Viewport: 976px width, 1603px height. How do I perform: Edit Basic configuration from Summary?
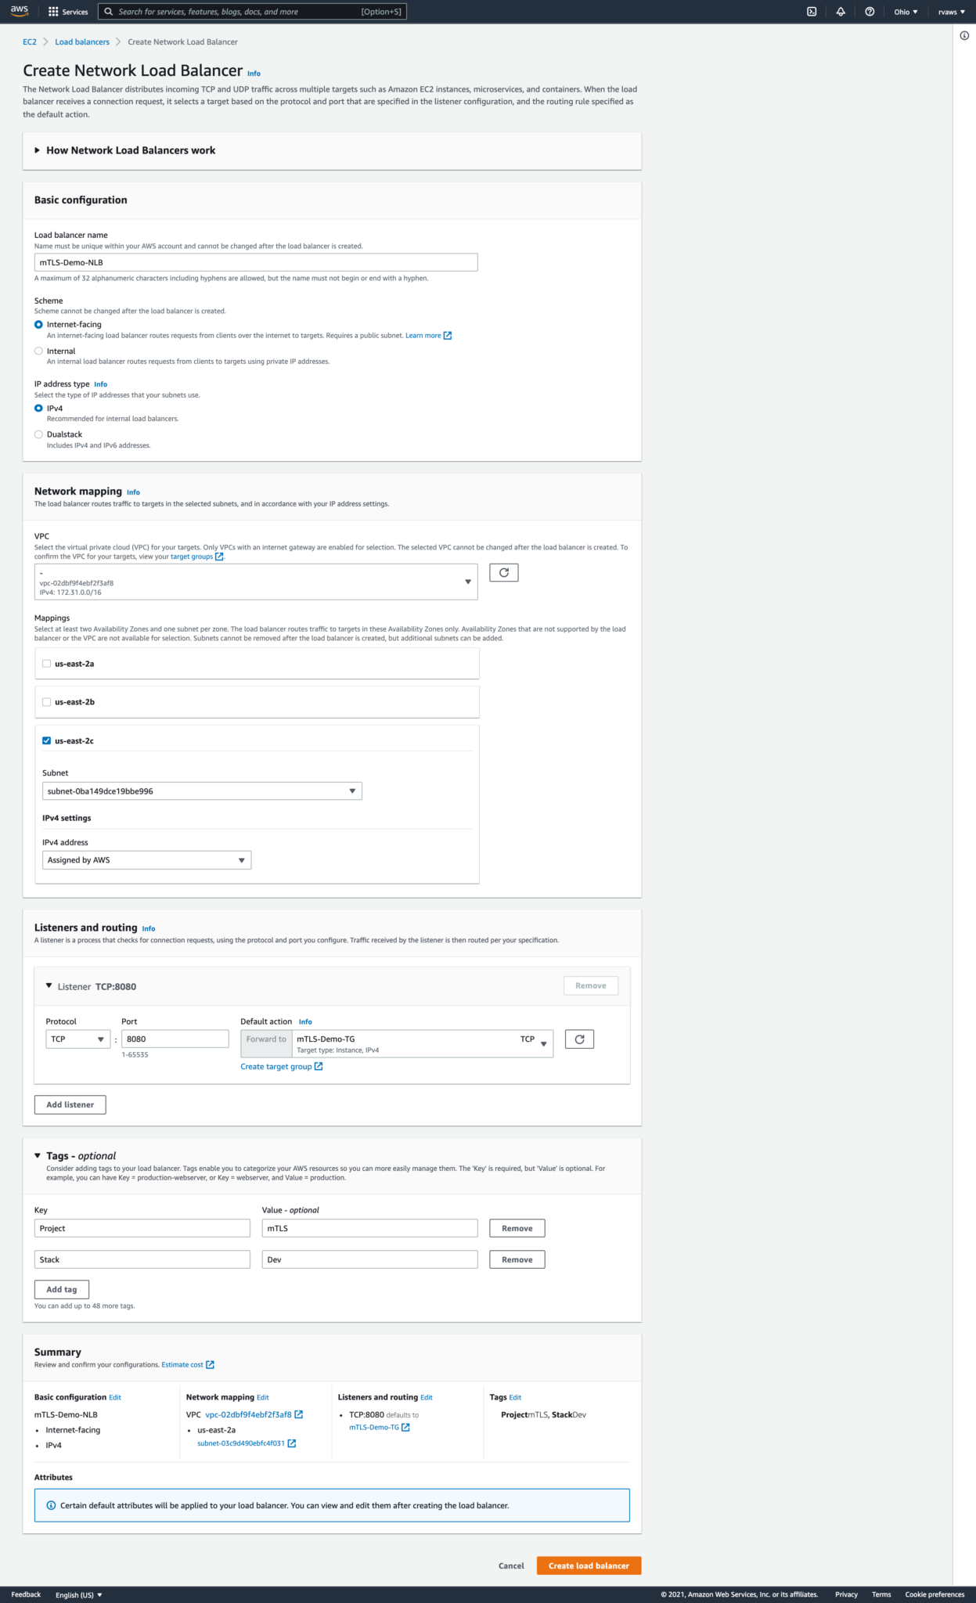pos(115,1397)
